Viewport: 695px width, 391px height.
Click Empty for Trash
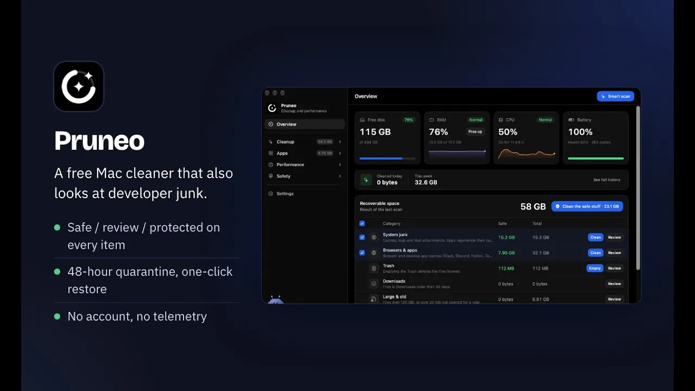coord(595,268)
